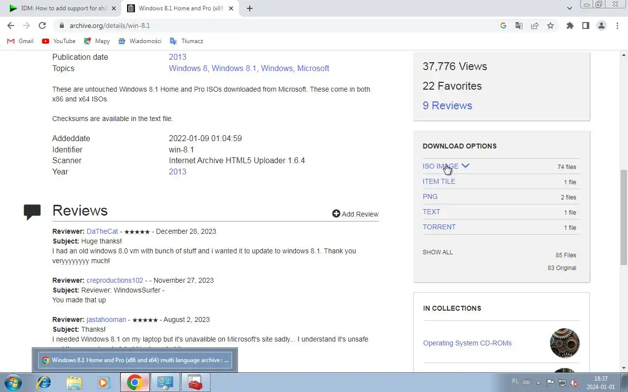This screenshot has height=392, width=628.
Task: Open the Windows 8 topic link
Action: tap(188, 68)
